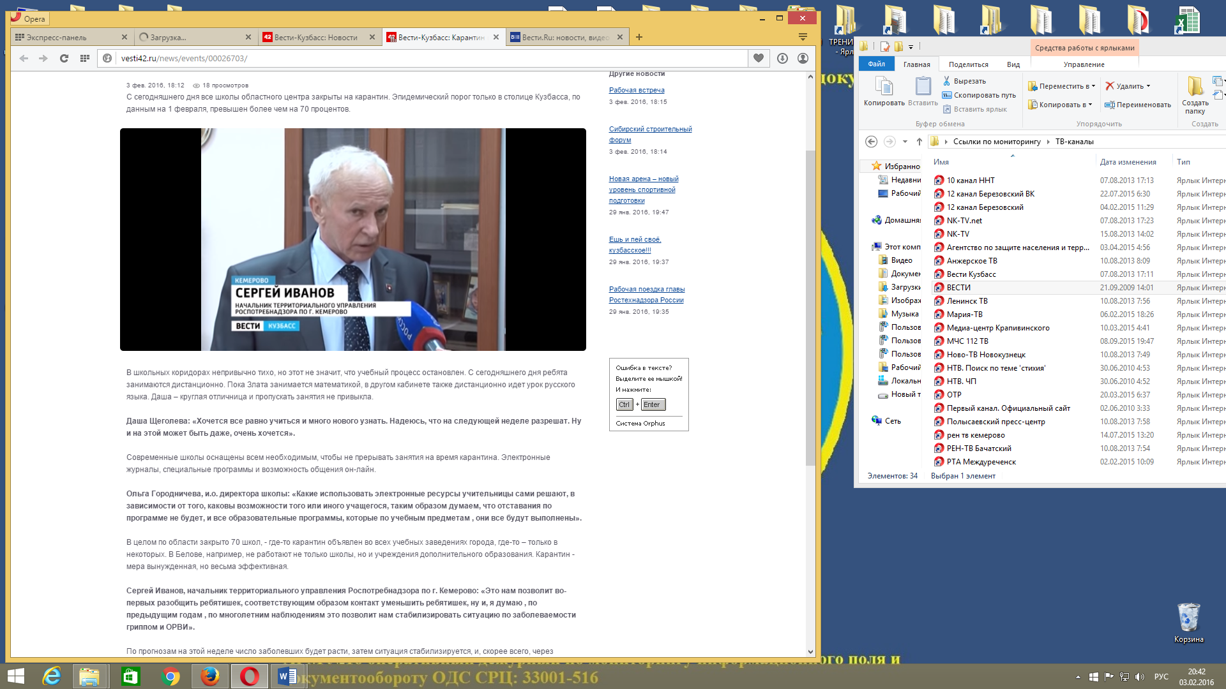Image resolution: width=1226 pixels, height=689 pixels.
Task: Click the browser vertical scrollbar thumb
Action: point(810,307)
